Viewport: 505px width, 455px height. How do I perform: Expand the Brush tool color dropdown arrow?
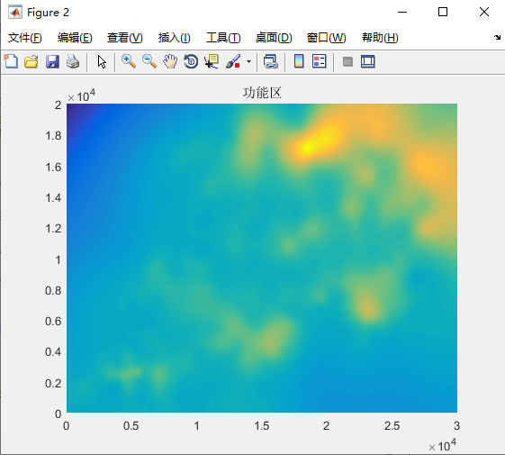(248, 61)
